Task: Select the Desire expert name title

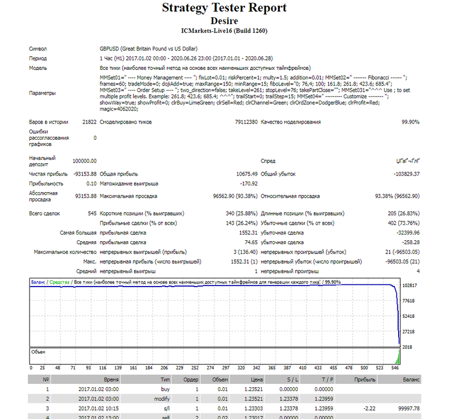Action: point(224,21)
